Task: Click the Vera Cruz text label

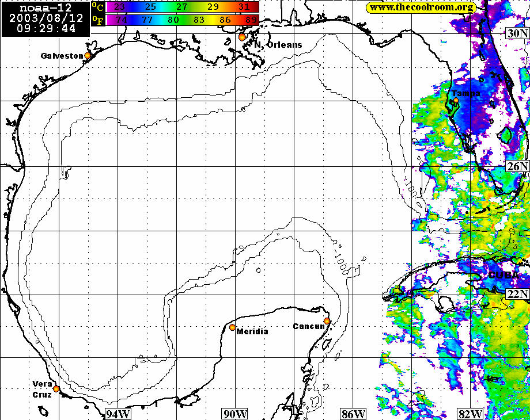Action: [x=42, y=390]
